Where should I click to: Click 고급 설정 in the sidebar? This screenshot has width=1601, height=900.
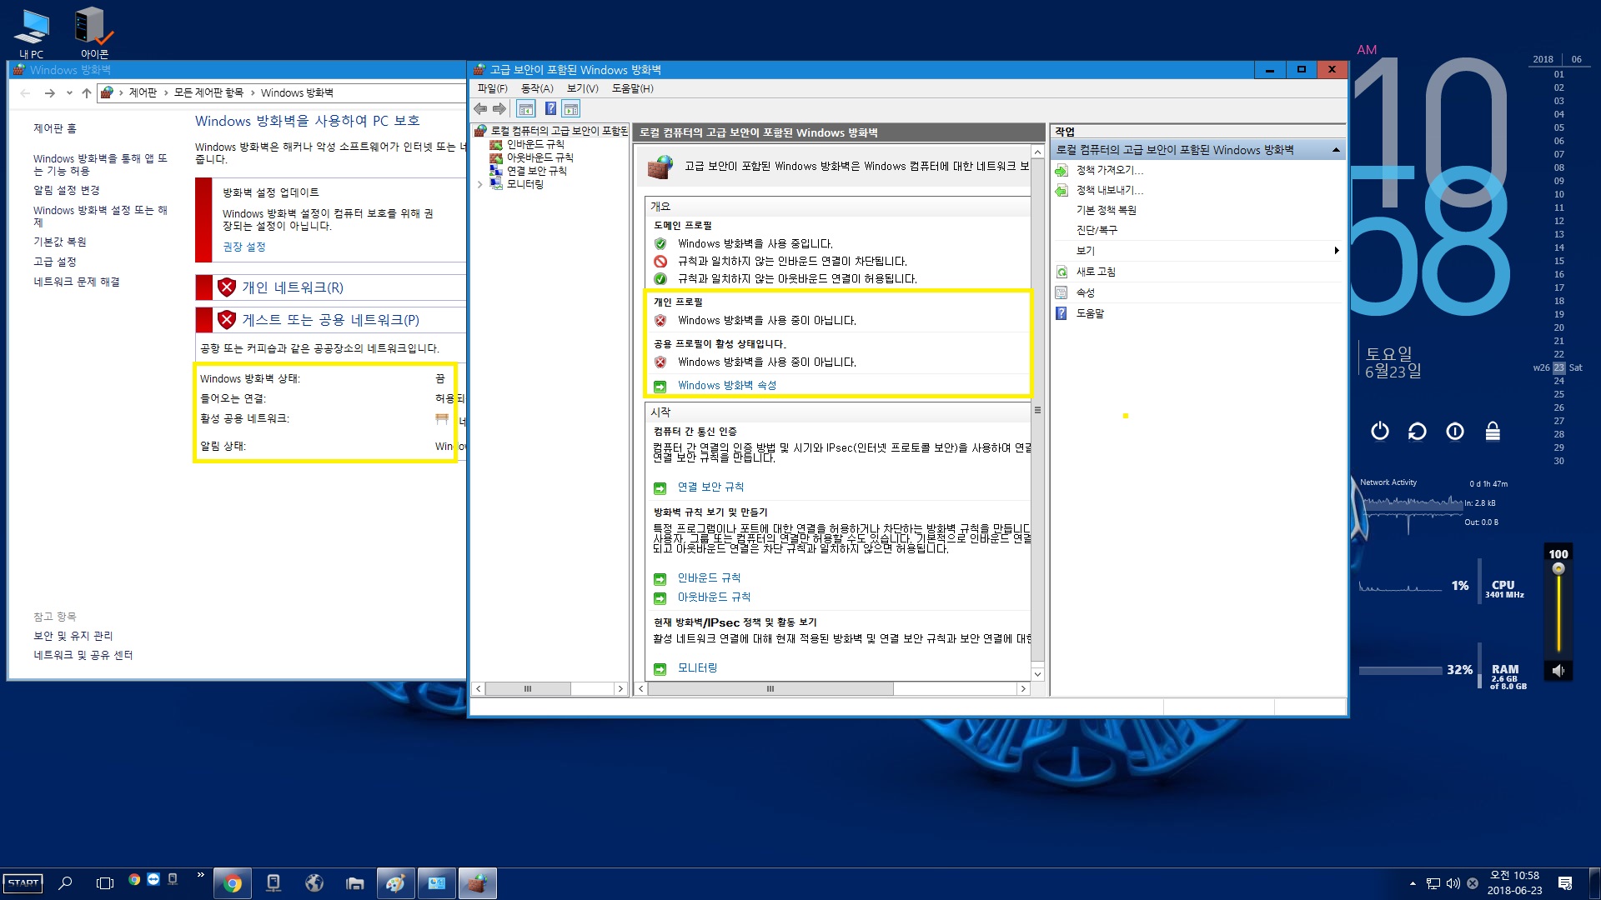55,262
